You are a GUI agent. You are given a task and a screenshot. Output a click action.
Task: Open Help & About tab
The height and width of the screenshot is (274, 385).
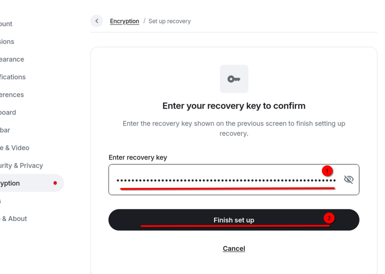coord(13,218)
